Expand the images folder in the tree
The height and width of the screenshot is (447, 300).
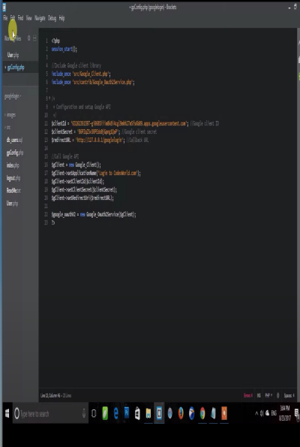tap(10, 115)
